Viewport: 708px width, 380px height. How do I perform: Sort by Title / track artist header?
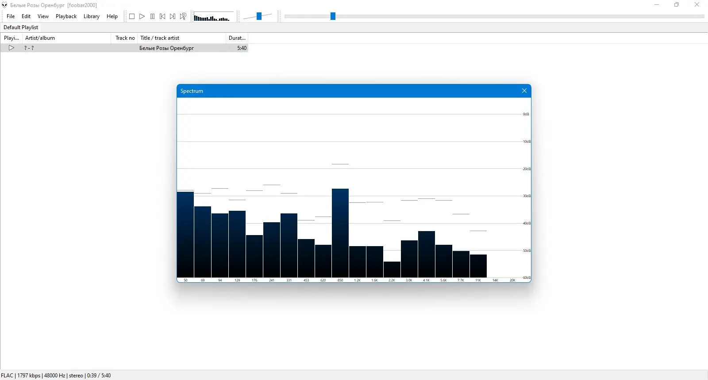click(x=181, y=38)
